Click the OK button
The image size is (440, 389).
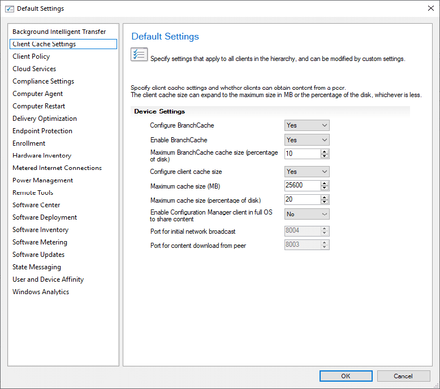point(346,376)
